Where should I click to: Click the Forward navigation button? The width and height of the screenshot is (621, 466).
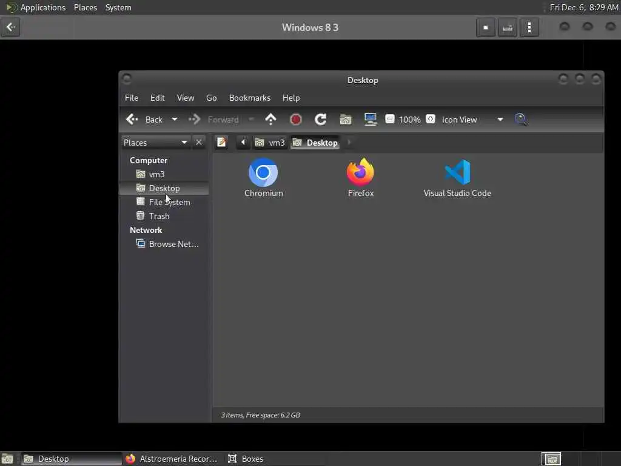tap(214, 120)
